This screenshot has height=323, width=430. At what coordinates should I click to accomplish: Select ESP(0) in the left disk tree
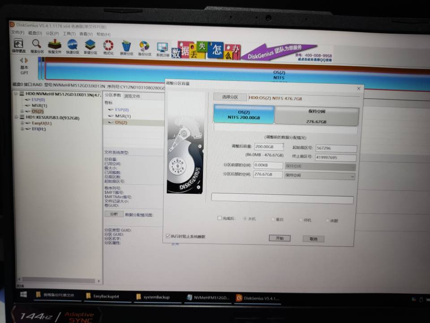(38, 100)
